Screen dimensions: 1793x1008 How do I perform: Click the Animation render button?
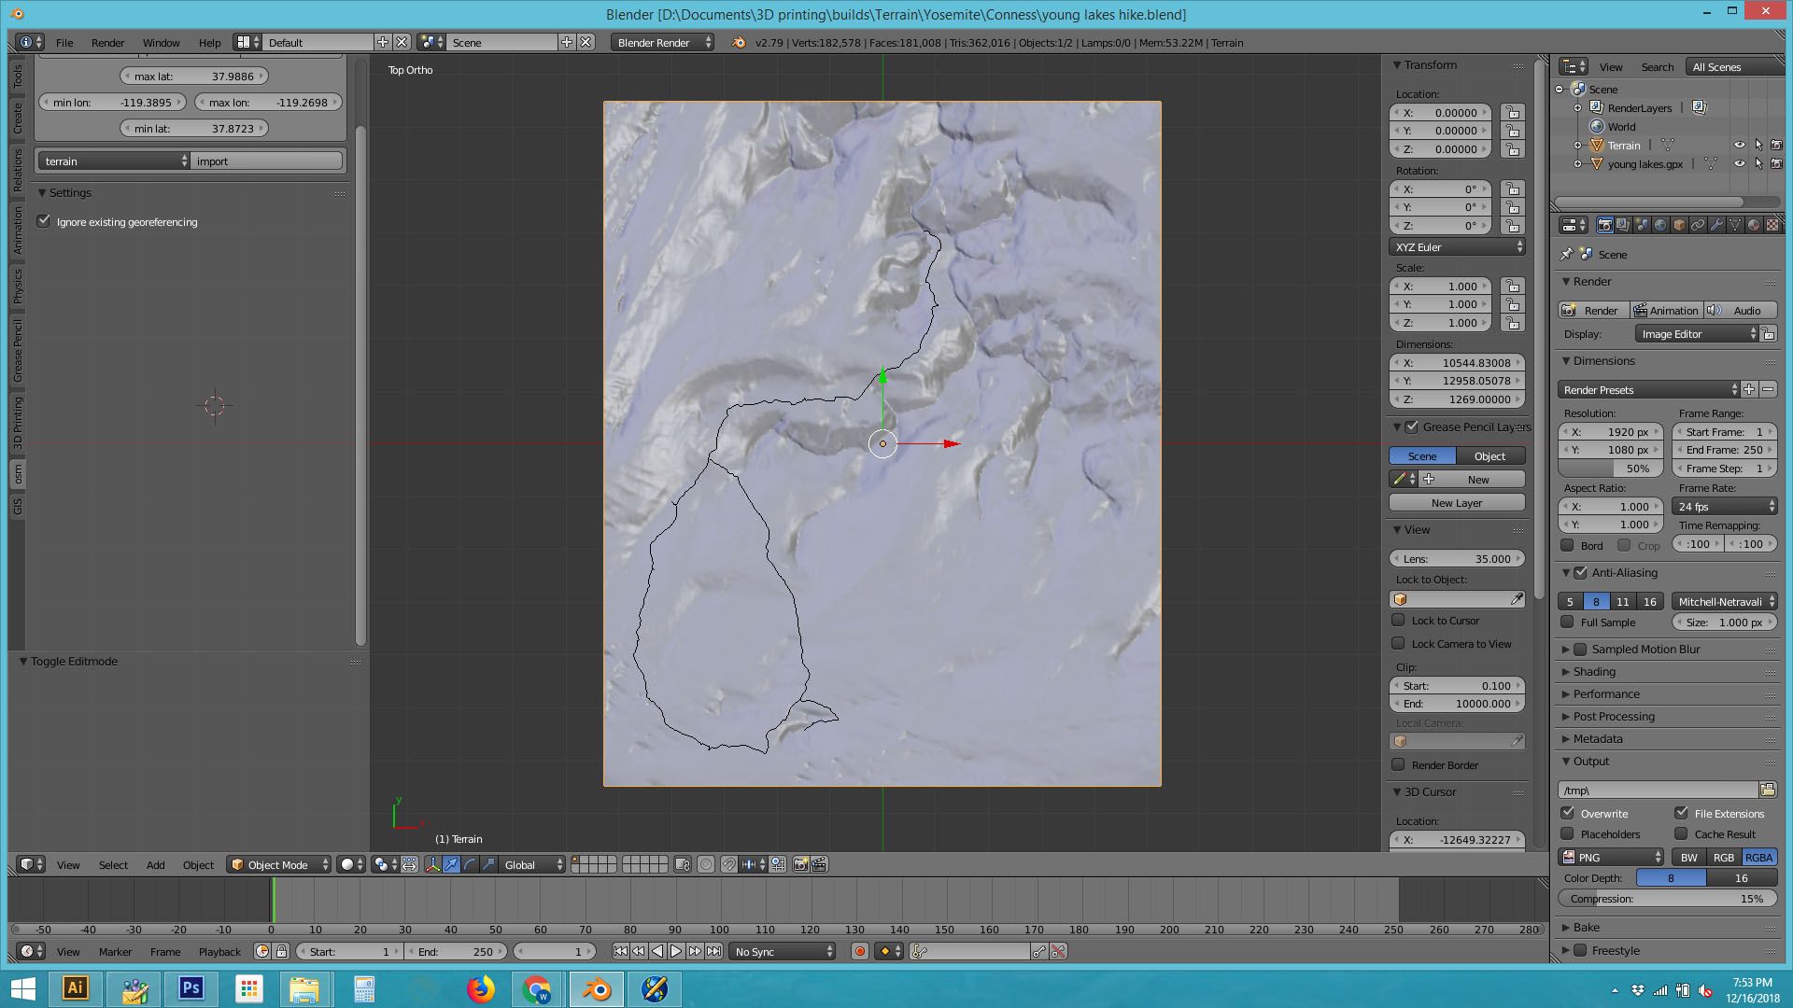(1667, 310)
